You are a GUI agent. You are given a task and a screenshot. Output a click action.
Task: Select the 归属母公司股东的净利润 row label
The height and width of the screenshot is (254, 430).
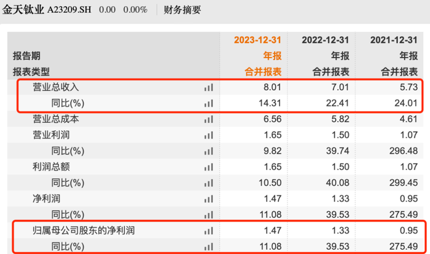click(x=84, y=231)
